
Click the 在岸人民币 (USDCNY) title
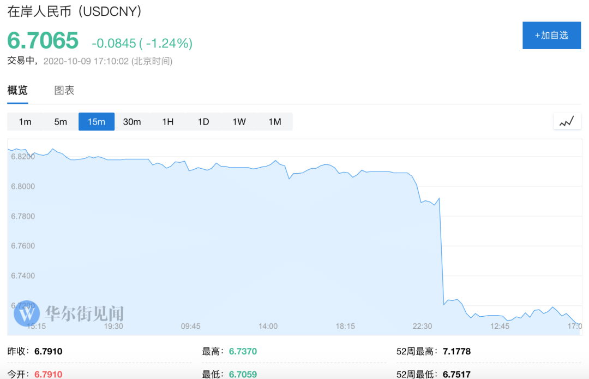click(x=75, y=11)
